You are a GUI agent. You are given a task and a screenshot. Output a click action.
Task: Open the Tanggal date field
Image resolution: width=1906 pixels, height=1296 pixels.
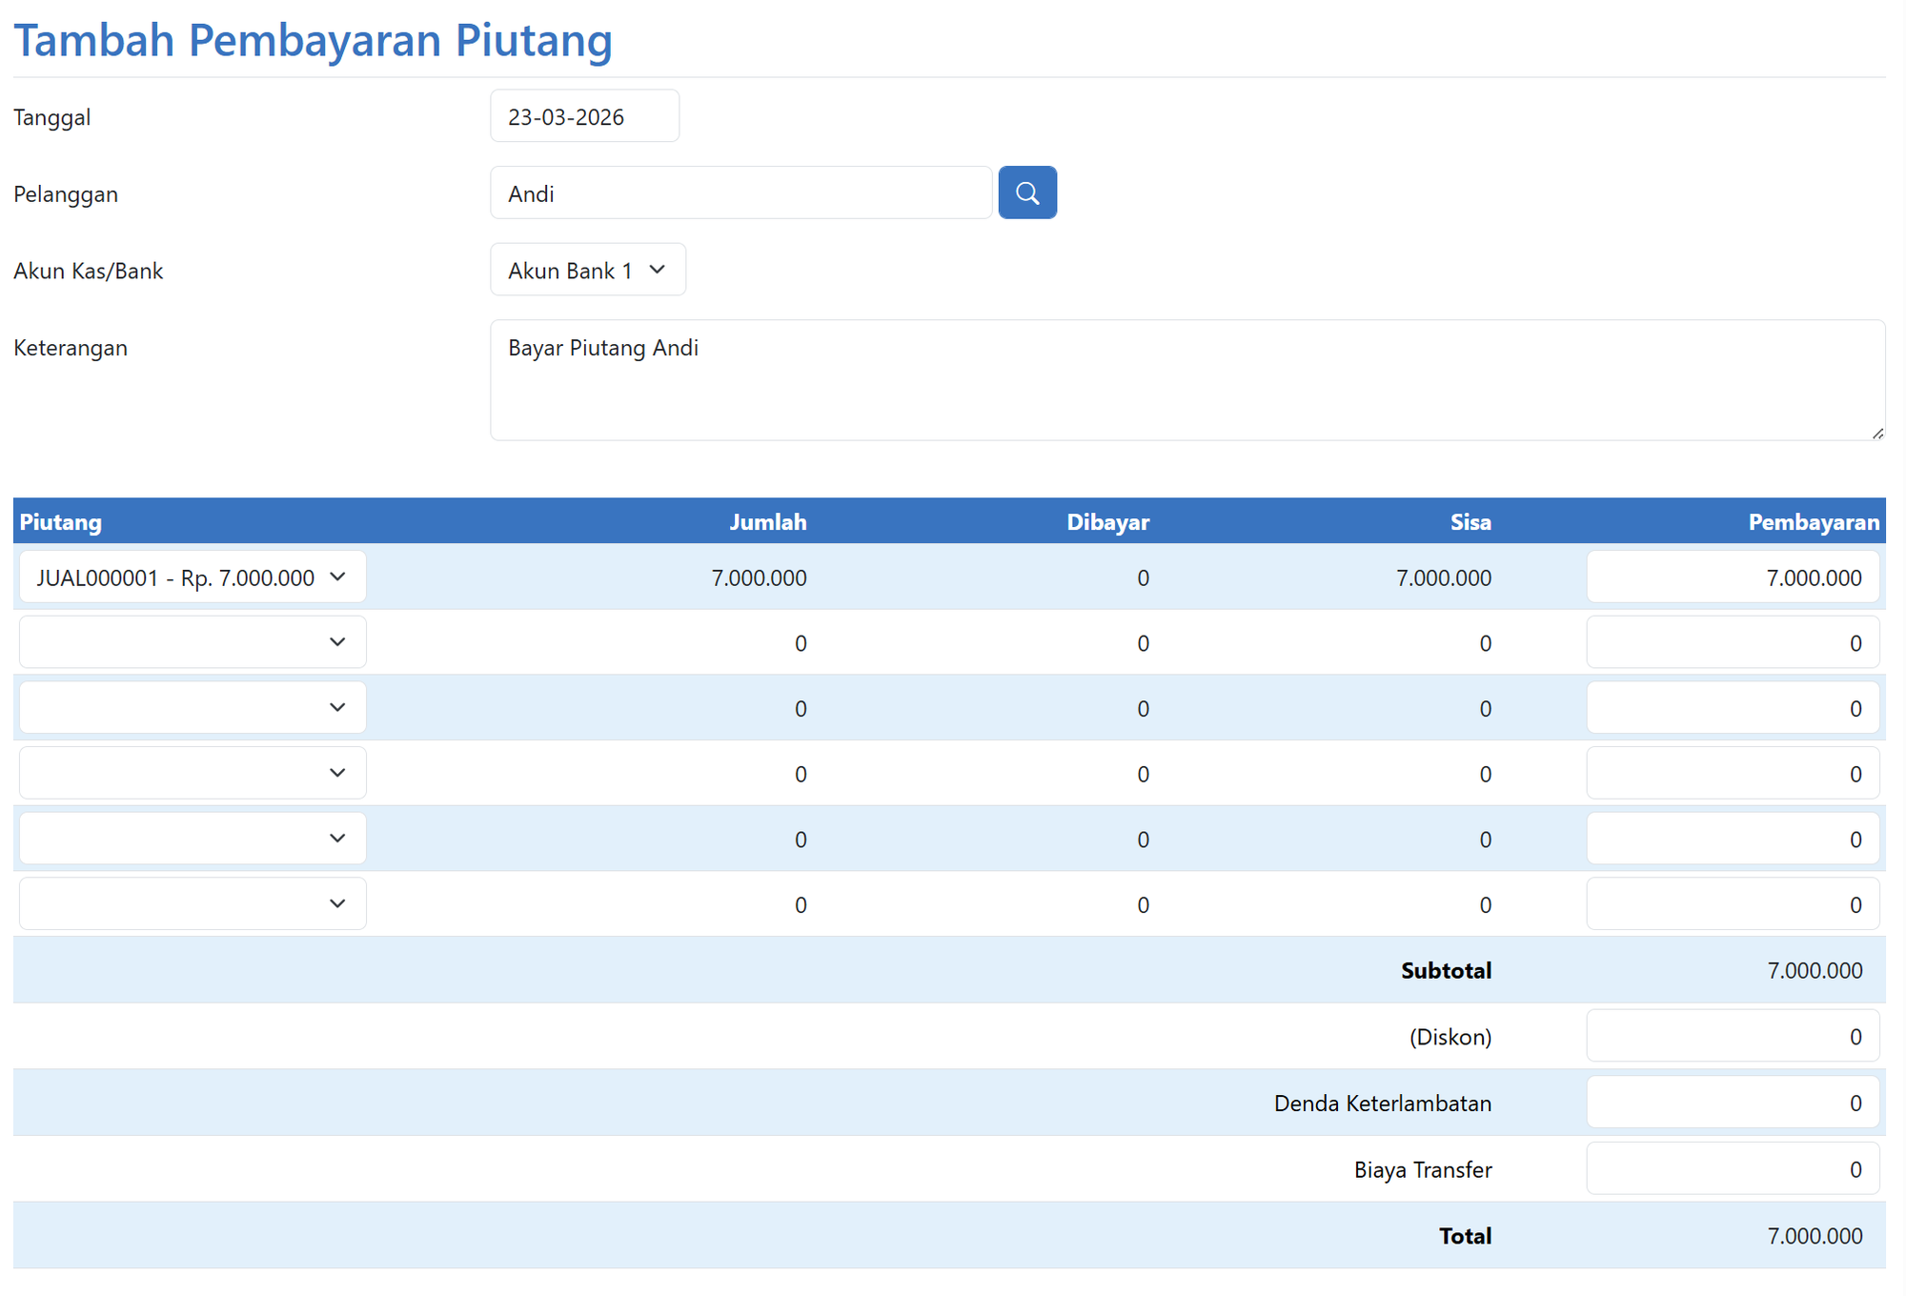click(x=584, y=116)
